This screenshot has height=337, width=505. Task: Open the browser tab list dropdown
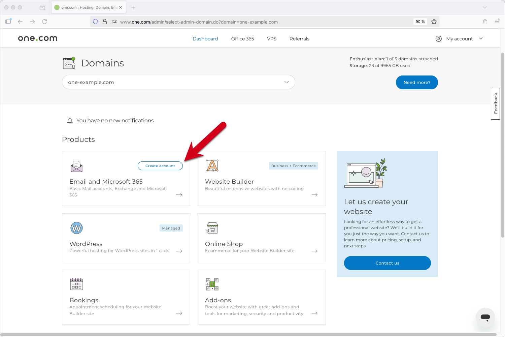485,7
